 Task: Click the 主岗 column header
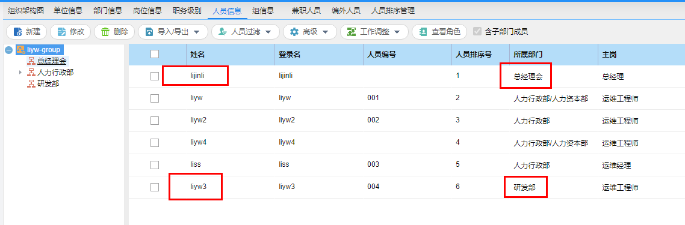point(609,55)
